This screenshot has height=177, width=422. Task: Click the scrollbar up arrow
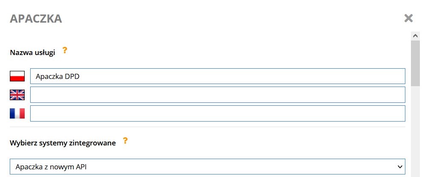[x=415, y=36]
